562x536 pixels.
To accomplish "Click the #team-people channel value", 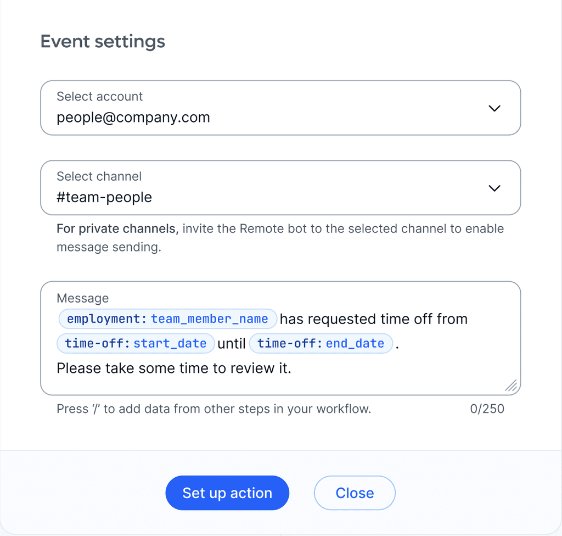I will tap(104, 197).
